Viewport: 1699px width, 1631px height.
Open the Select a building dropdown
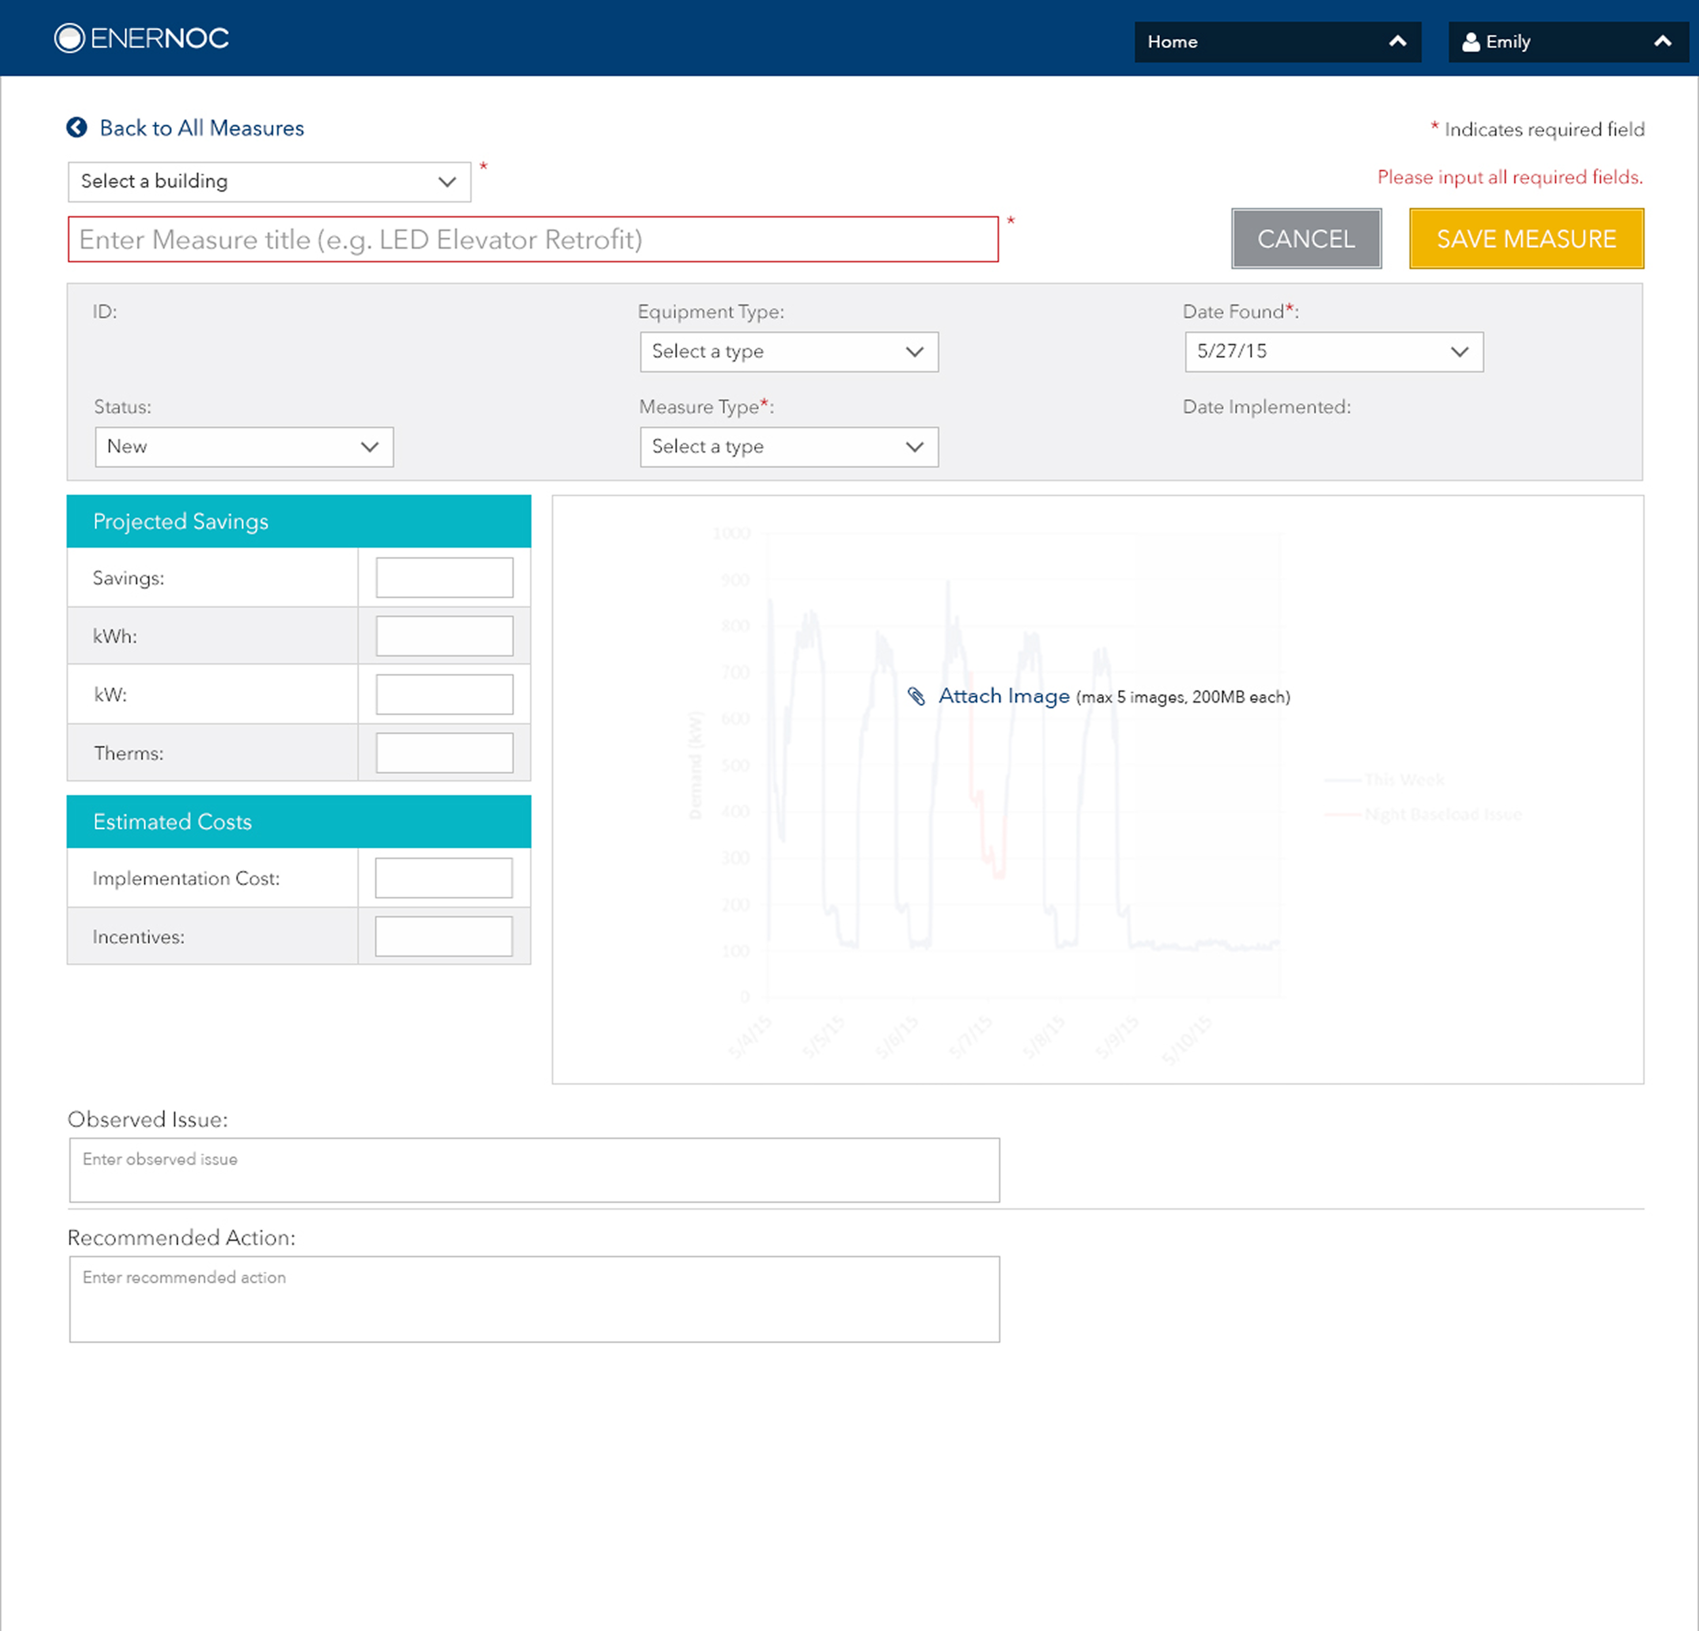(268, 182)
